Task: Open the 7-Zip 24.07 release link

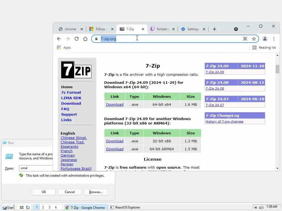Action: (215, 105)
